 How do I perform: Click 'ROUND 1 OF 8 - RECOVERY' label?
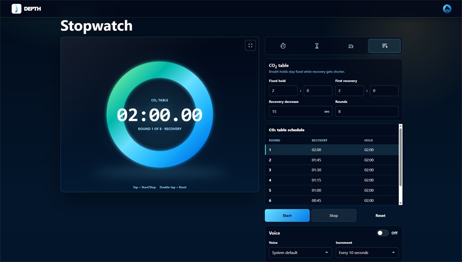[160, 129]
